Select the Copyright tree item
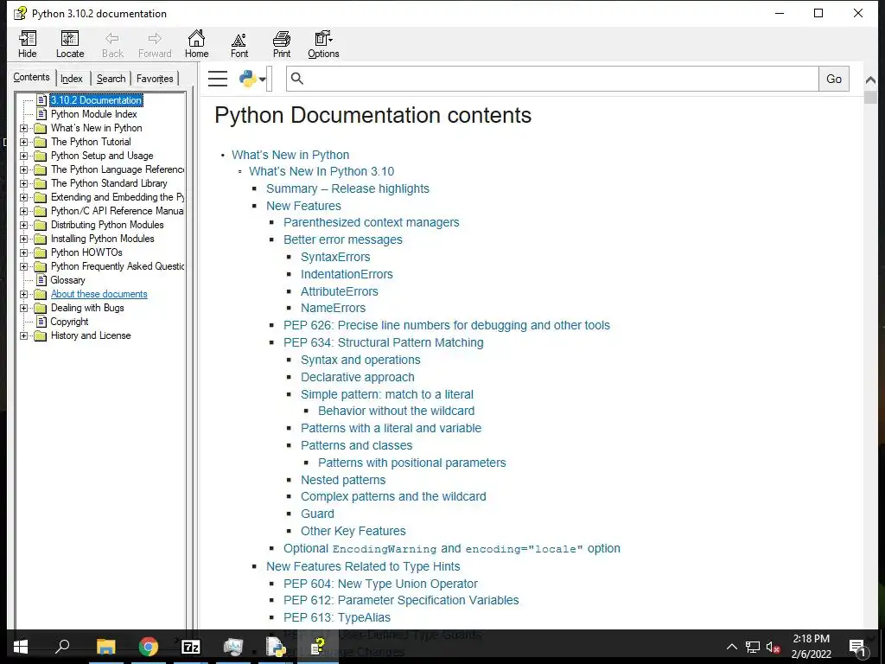Viewport: 885px width, 664px height. pyautogui.click(x=69, y=322)
